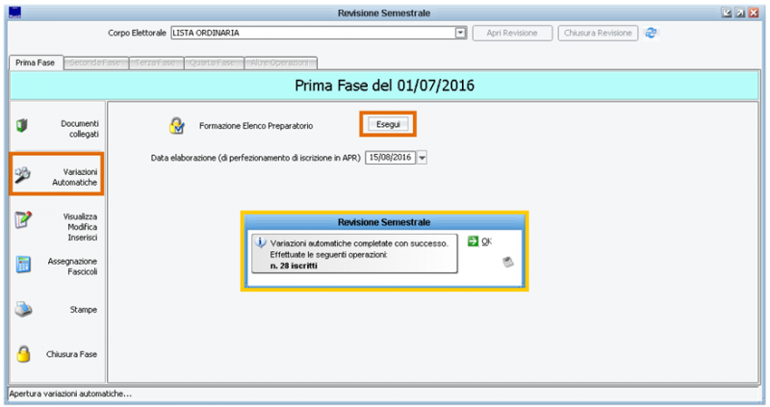Click the 15/08/2016 date field
This screenshot has width=770, height=407.
391,158
